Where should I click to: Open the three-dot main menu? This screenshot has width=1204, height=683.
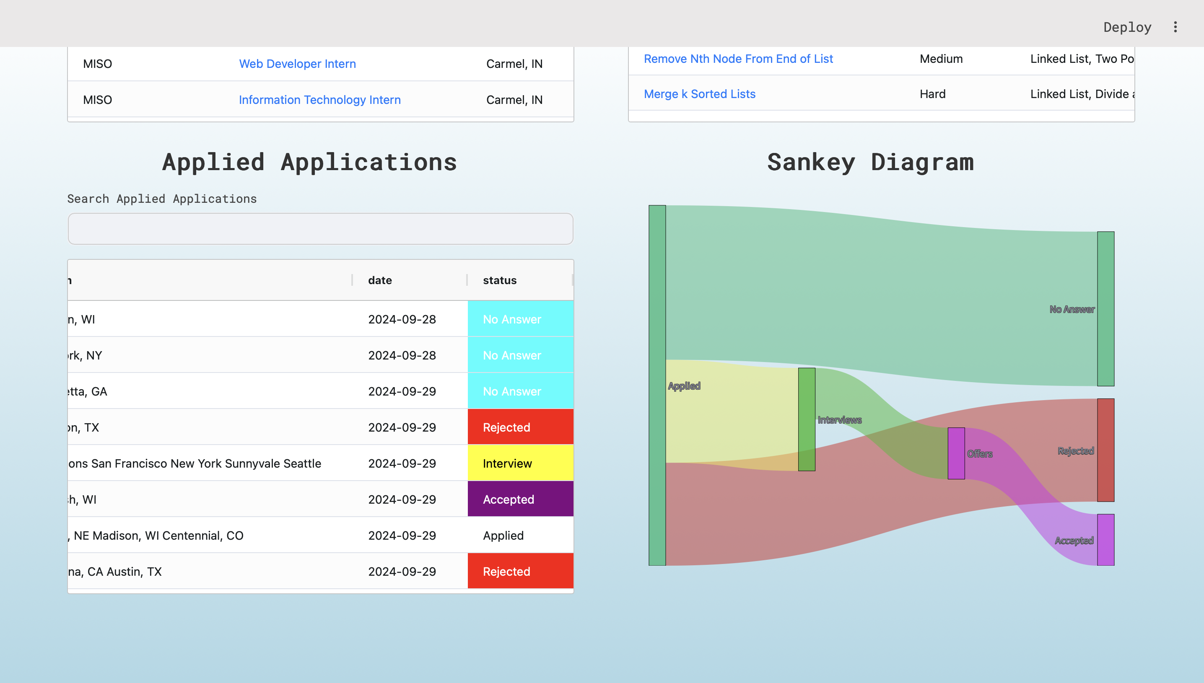coord(1175,27)
